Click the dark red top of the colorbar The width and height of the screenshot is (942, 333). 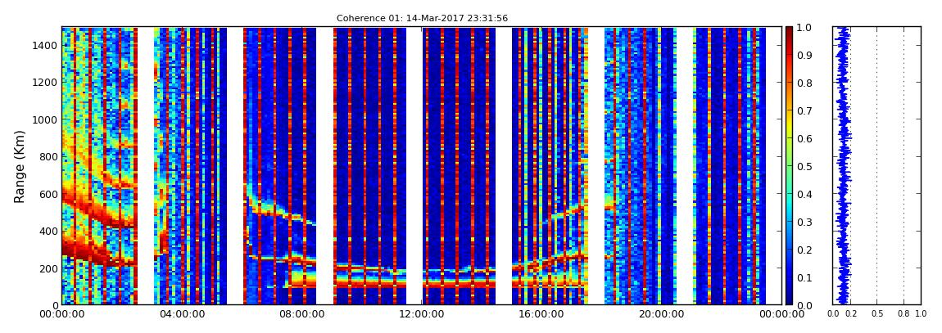(789, 30)
